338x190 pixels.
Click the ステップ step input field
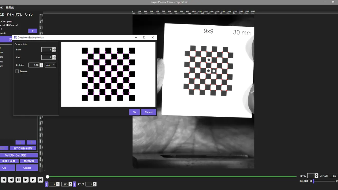(x=89, y=184)
